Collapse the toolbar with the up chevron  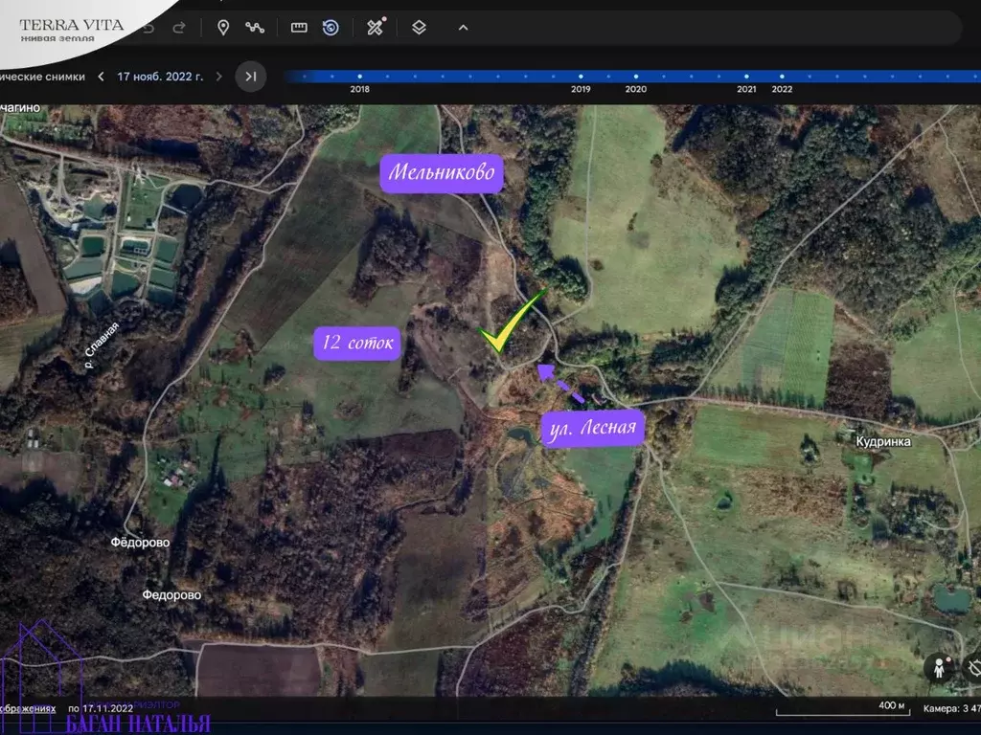(463, 28)
